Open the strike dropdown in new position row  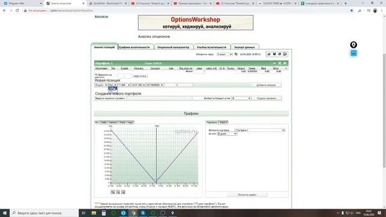124,85
